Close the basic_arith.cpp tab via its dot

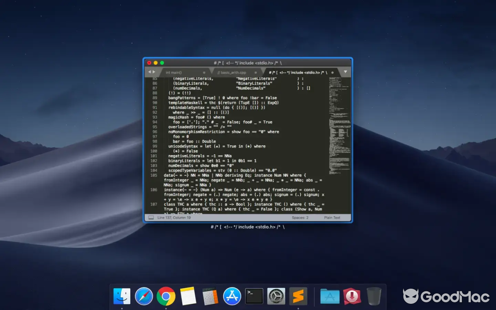tap(256, 72)
